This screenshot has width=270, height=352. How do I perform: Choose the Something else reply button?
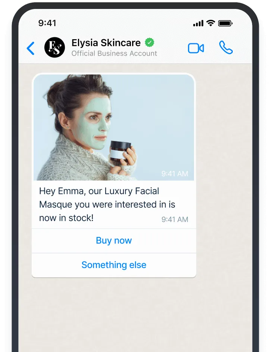coord(114,265)
